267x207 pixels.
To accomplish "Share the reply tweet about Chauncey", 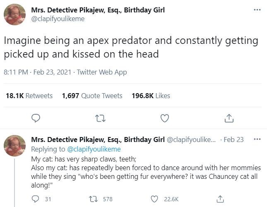I will pyautogui.click(x=221, y=199).
